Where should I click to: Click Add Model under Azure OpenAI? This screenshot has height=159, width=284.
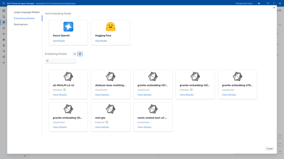(x=59, y=41)
